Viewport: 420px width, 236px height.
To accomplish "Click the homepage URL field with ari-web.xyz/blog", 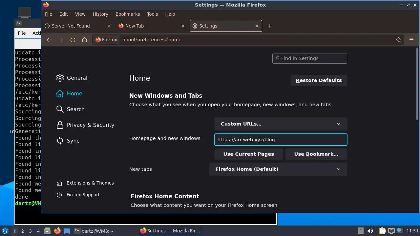I will (x=281, y=140).
